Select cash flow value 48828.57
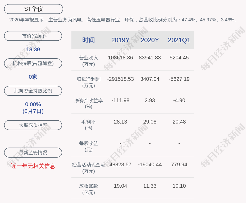The width and height of the screenshot is (246, 203). click(x=120, y=164)
